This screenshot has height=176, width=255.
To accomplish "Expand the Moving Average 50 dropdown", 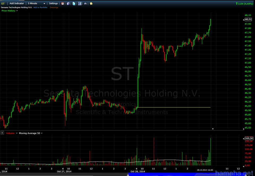I will (x=42, y=133).
